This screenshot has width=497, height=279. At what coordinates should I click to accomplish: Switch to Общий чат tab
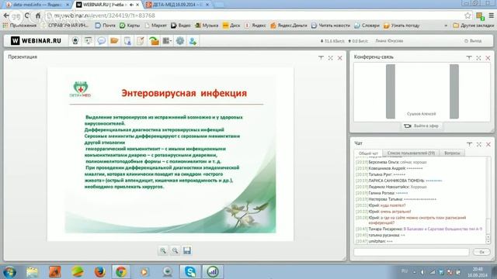(x=368, y=153)
